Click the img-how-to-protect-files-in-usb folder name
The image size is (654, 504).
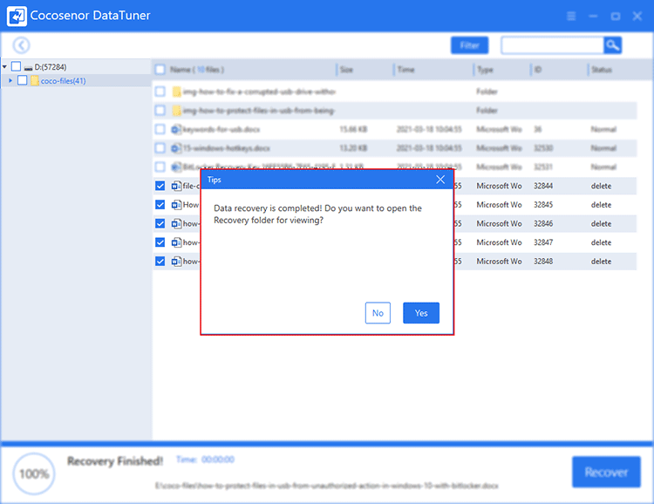pyautogui.click(x=259, y=111)
